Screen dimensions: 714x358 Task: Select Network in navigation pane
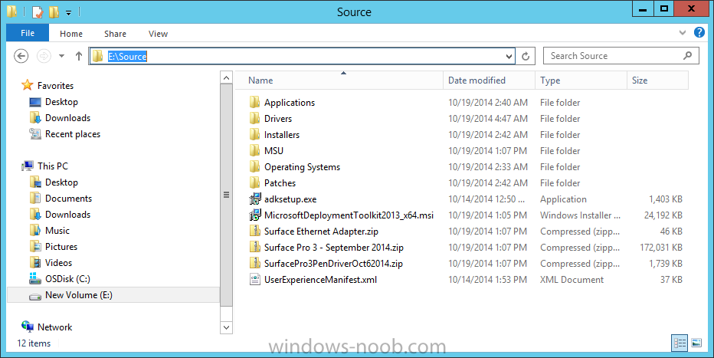tap(54, 327)
